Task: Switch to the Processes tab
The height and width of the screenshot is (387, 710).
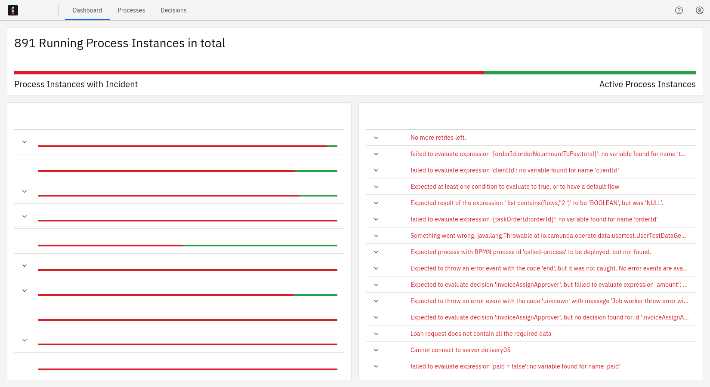Action: [x=131, y=10]
